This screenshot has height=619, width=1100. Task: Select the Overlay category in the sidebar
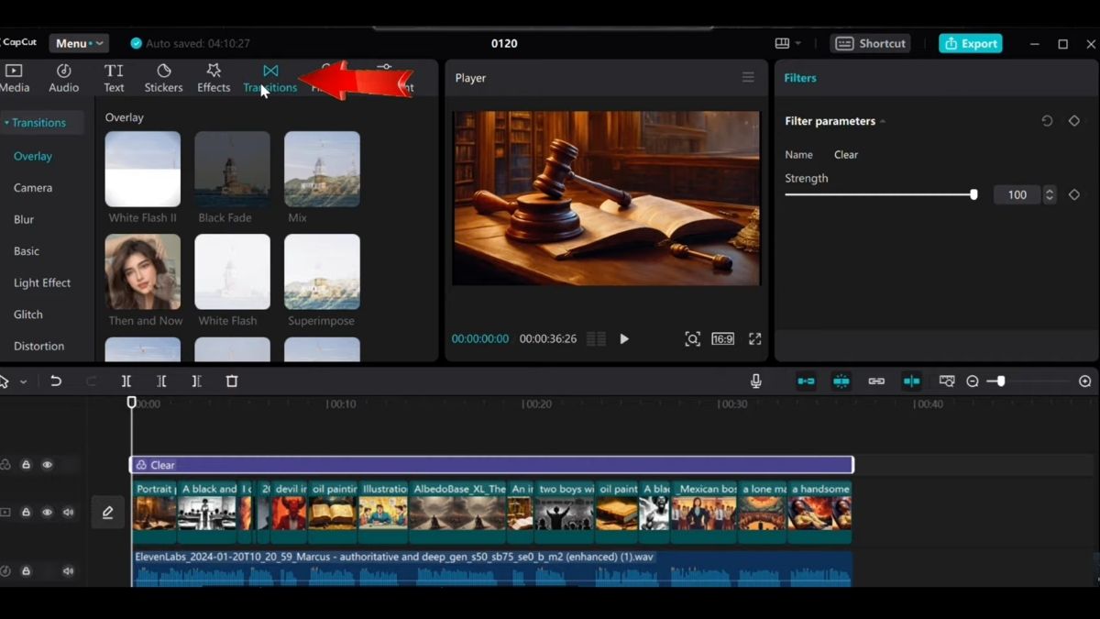[x=32, y=156]
